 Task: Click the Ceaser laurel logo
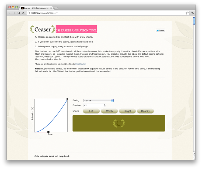tap(43, 29)
